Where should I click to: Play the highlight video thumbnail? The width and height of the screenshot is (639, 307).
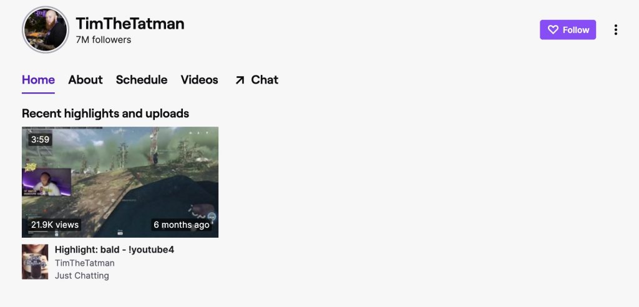(120, 182)
